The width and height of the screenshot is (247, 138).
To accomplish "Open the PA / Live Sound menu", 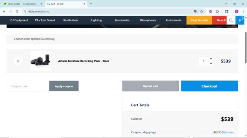I will (x=45, y=20).
